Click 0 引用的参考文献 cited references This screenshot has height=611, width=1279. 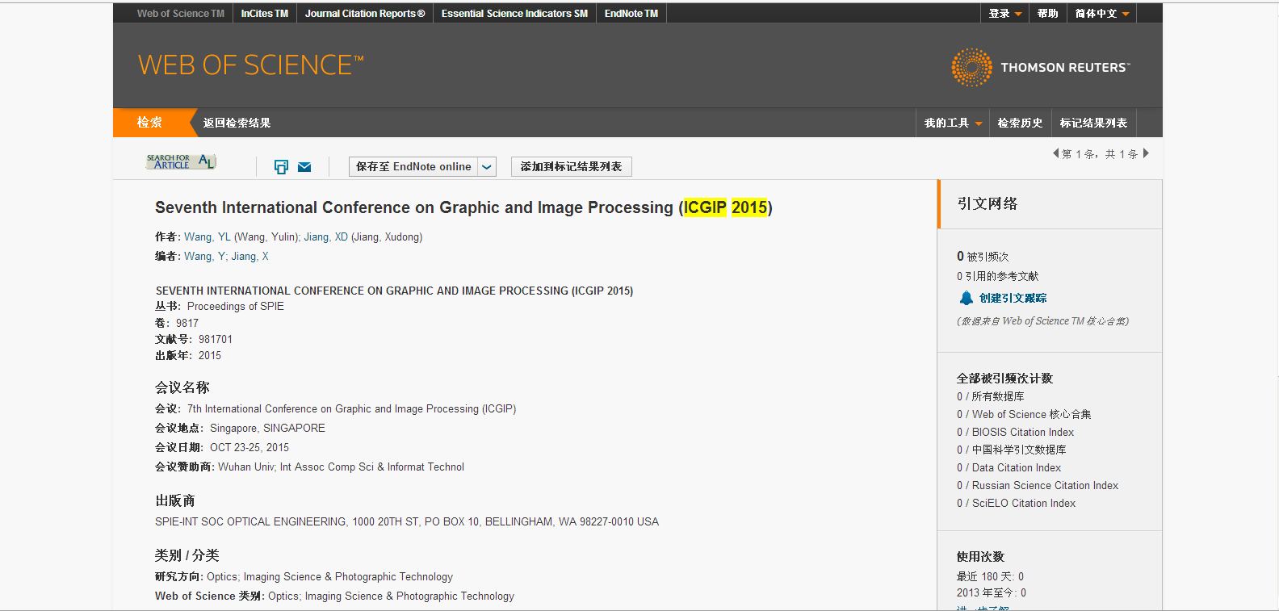(998, 277)
